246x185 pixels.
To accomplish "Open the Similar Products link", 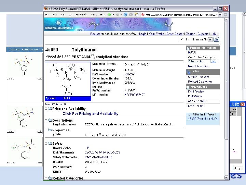I will point(199,77).
